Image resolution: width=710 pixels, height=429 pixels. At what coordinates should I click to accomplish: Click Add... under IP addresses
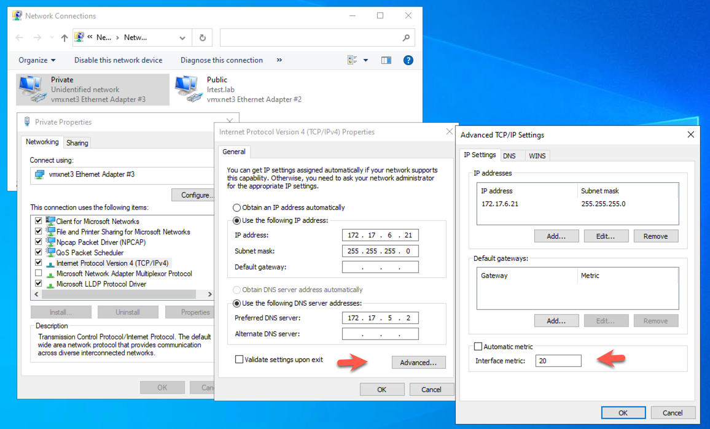point(556,236)
